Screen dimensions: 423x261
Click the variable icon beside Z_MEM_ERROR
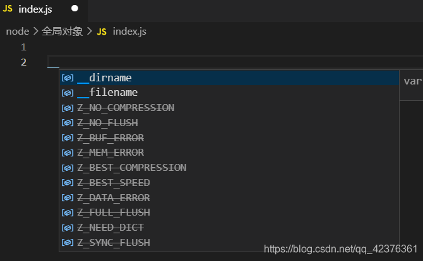click(68, 153)
